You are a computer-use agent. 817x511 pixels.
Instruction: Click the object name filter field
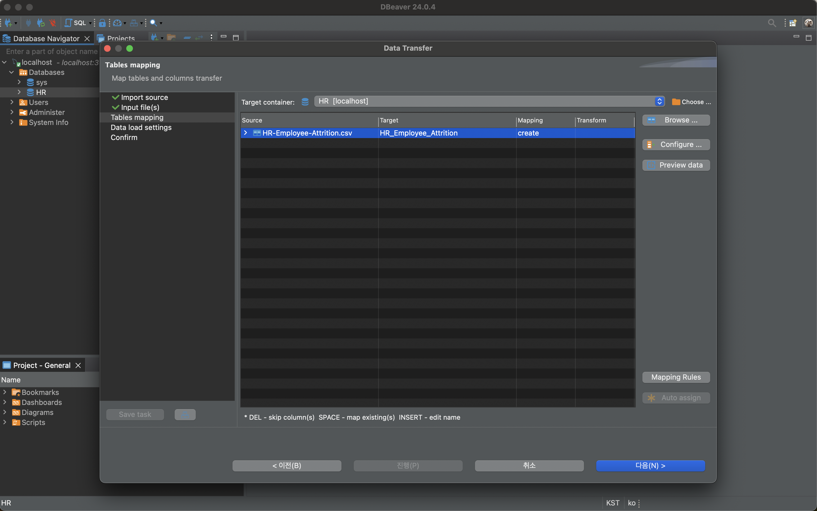point(51,51)
